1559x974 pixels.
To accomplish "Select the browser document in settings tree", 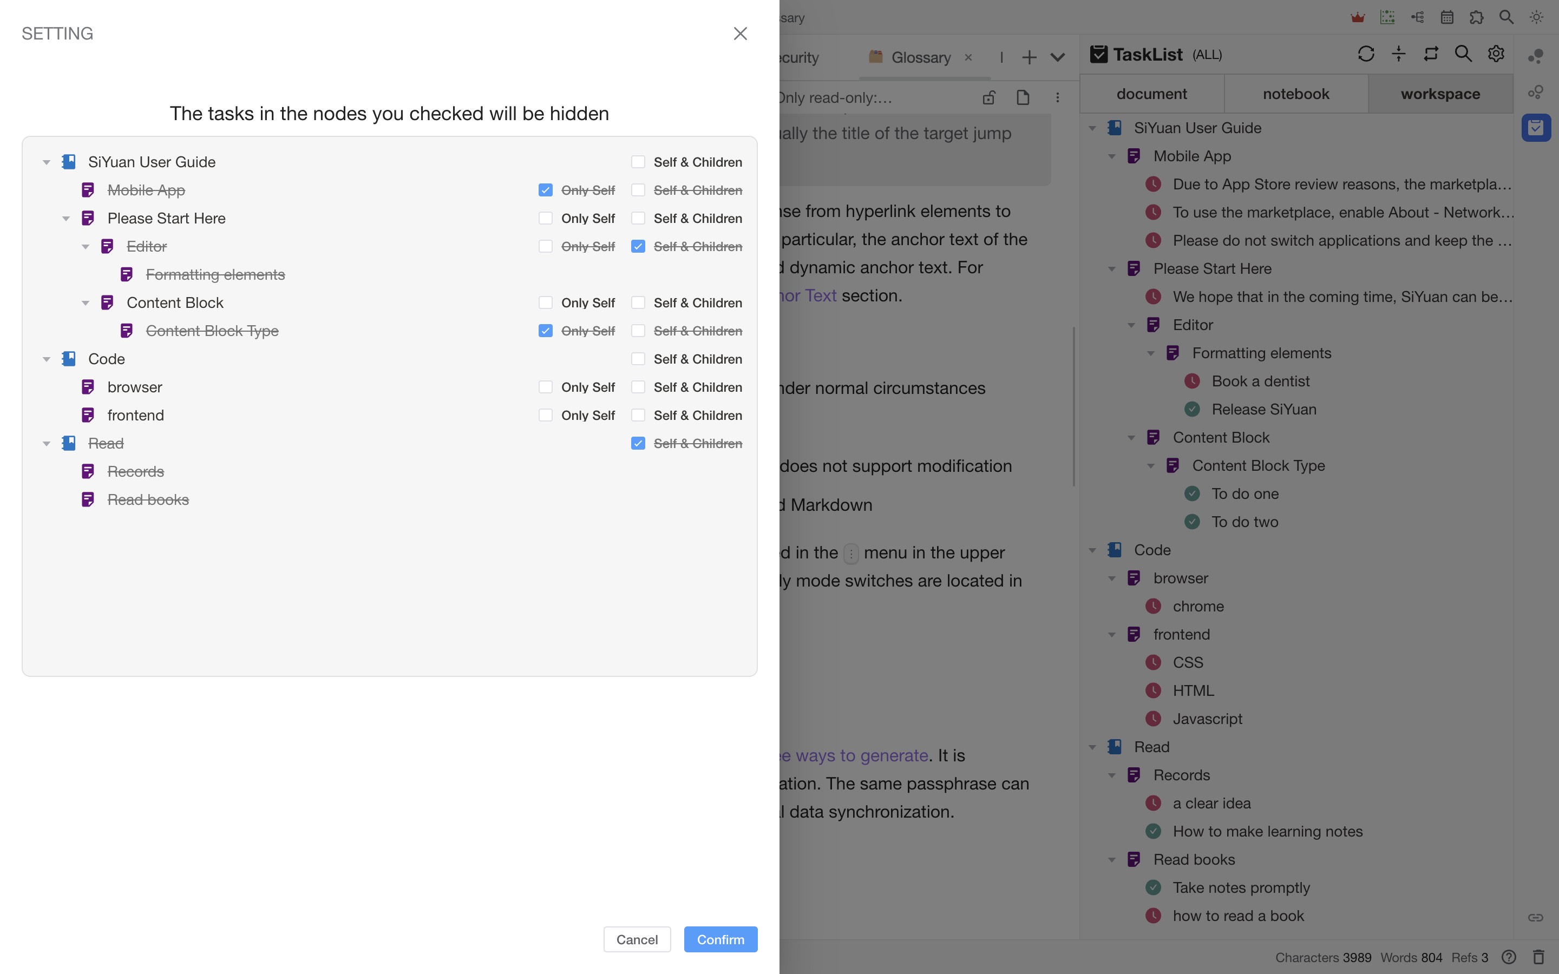I will click(135, 387).
